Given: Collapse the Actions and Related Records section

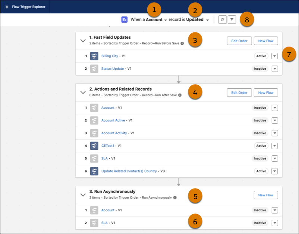Looking at the screenshot, I should pos(83,92).
